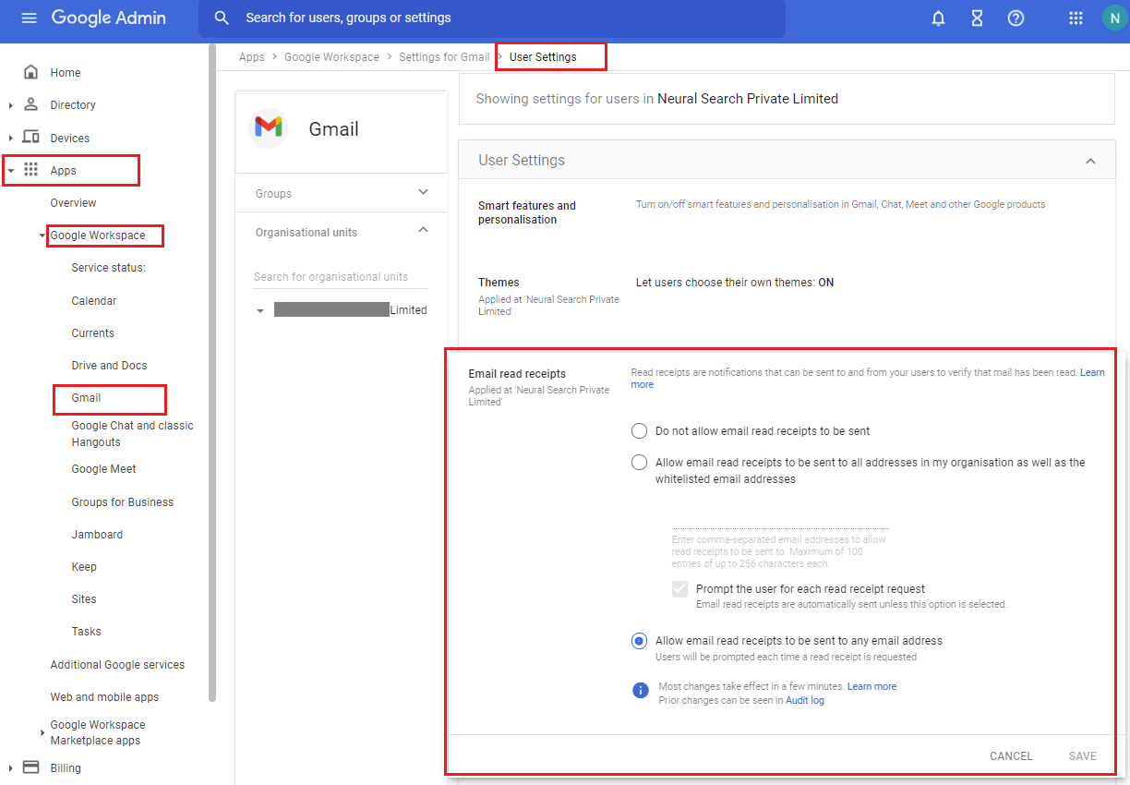Select Do not allow email read receipts
Image resolution: width=1130 pixels, height=785 pixels.
click(639, 430)
